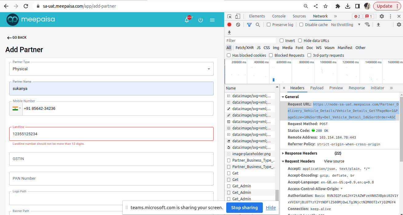
Task: Close the request details pane
Action: 284,88
